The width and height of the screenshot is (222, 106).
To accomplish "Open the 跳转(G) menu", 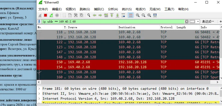I will (85, 9).
